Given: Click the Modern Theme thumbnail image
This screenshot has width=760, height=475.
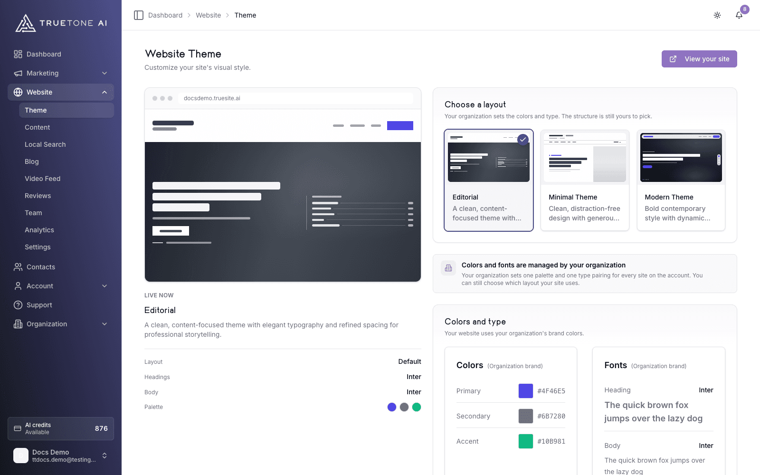Looking at the screenshot, I should coord(681,158).
